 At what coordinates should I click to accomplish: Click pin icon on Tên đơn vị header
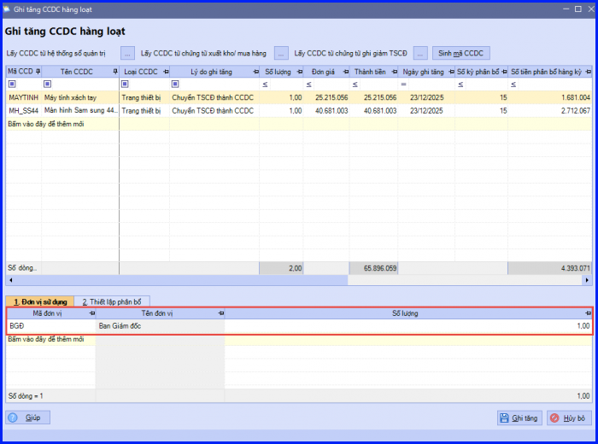(x=220, y=313)
